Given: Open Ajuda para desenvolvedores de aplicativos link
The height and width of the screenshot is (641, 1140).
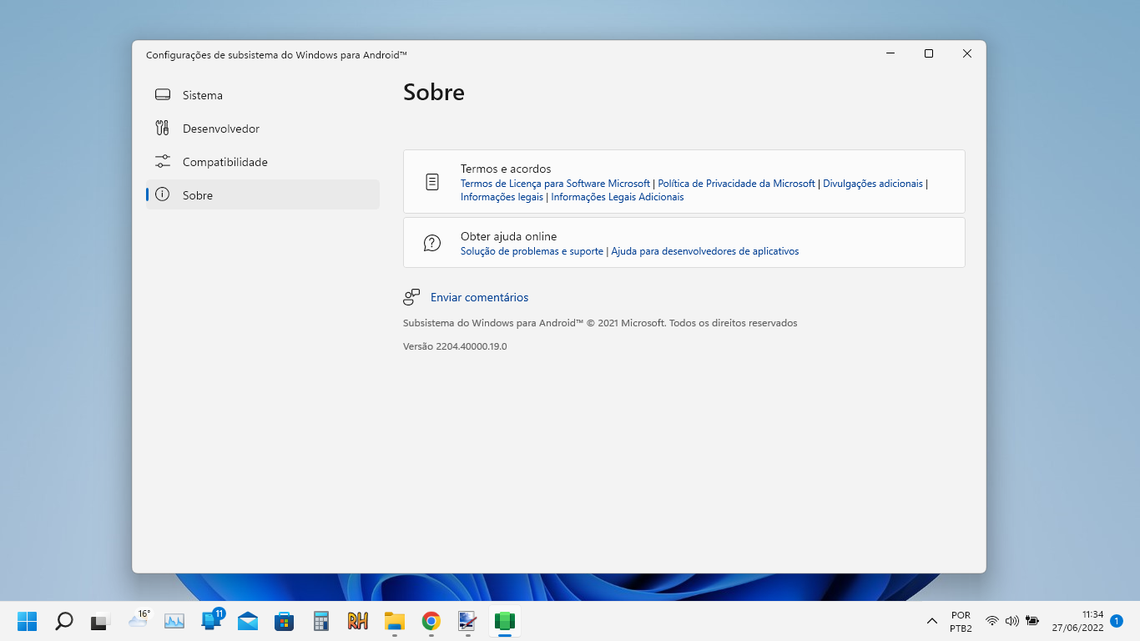Looking at the screenshot, I should [x=705, y=251].
